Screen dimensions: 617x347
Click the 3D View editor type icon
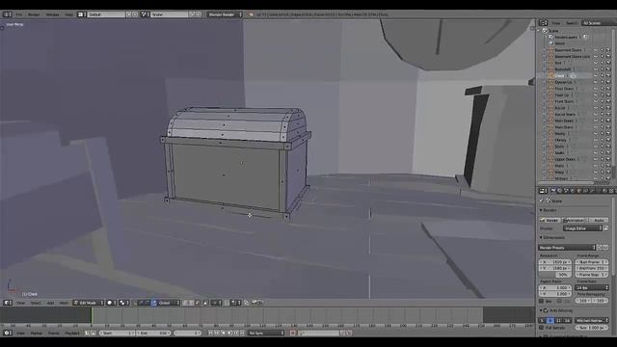[x=8, y=303]
